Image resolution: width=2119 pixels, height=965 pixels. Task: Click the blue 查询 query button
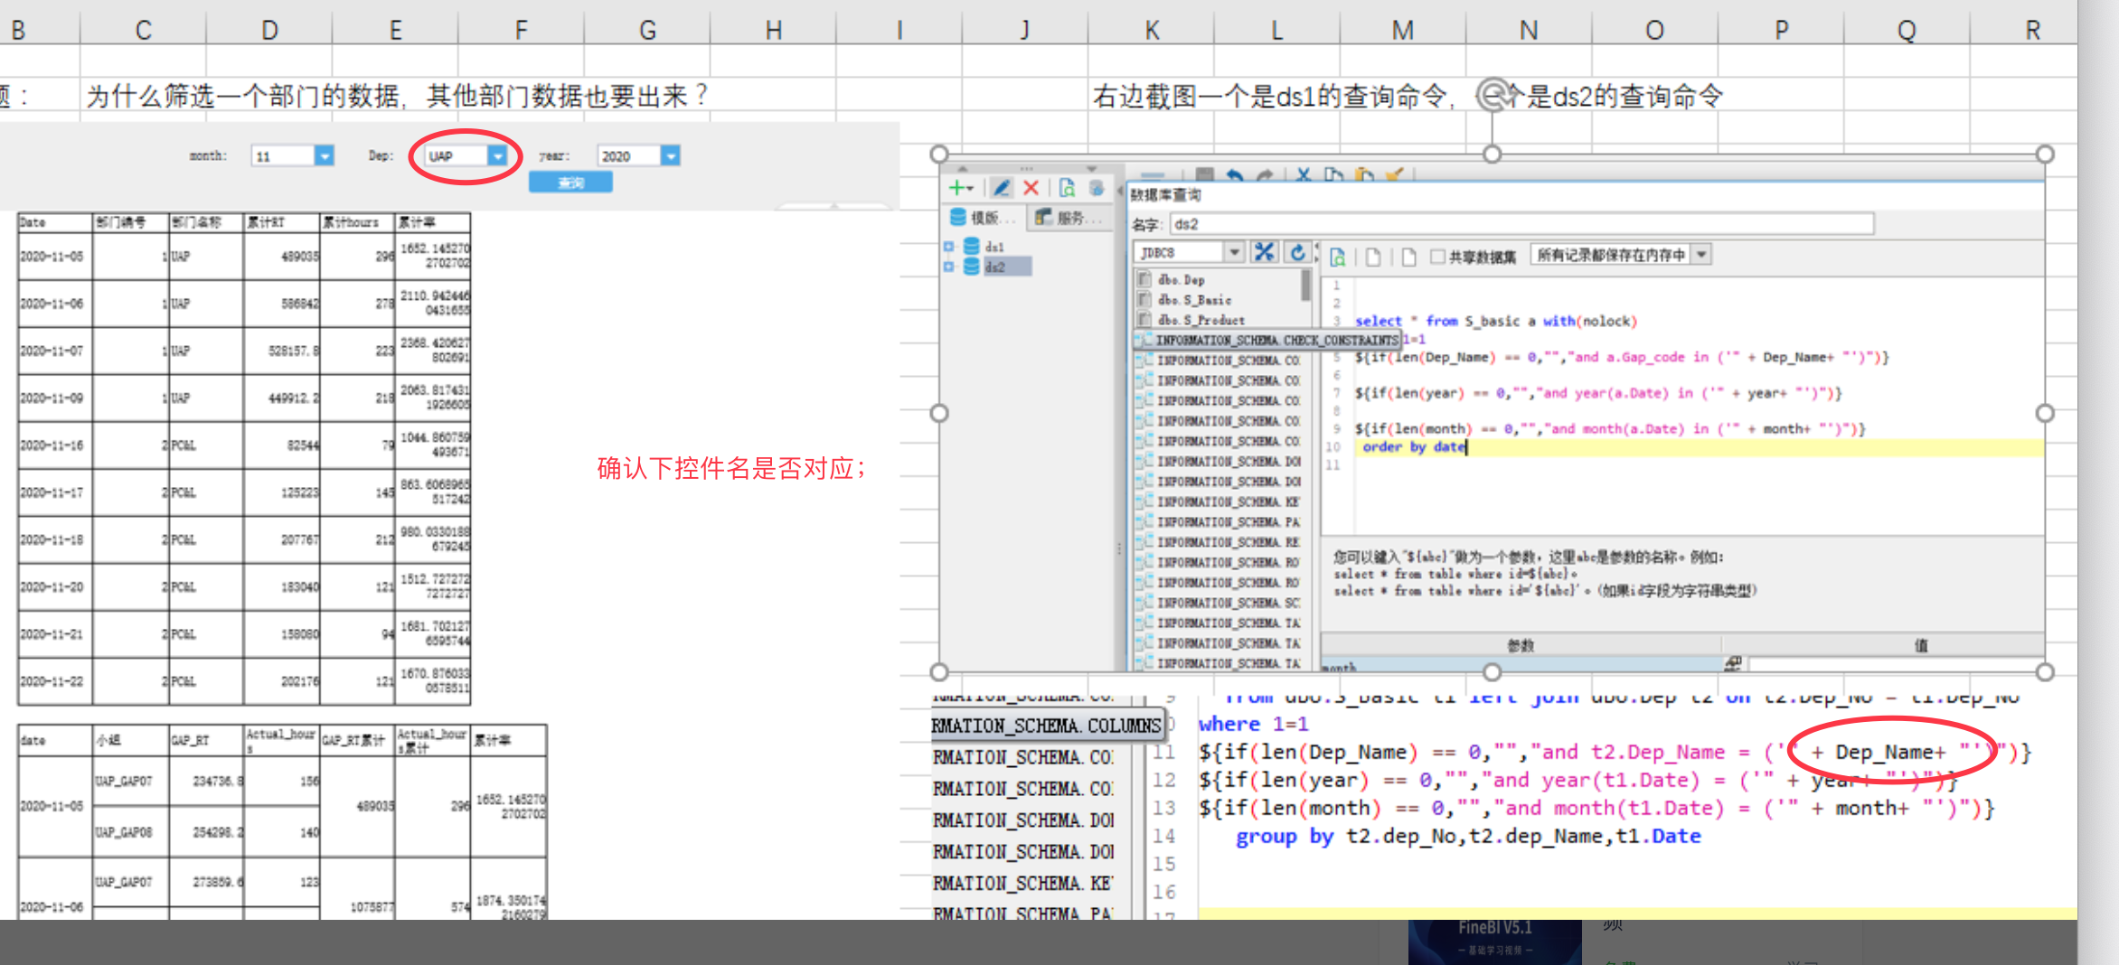pos(570,183)
